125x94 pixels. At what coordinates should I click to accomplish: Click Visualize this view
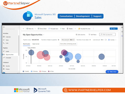coord(84,29)
